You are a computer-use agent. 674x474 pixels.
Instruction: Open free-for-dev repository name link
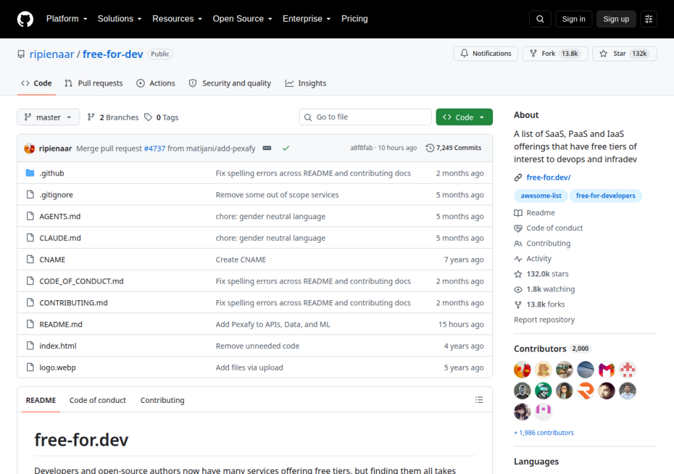113,54
